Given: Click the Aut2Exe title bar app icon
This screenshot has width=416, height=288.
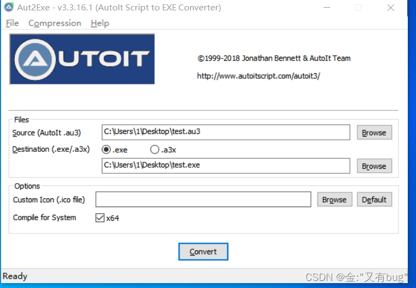Looking at the screenshot, I should pyautogui.click(x=9, y=7).
